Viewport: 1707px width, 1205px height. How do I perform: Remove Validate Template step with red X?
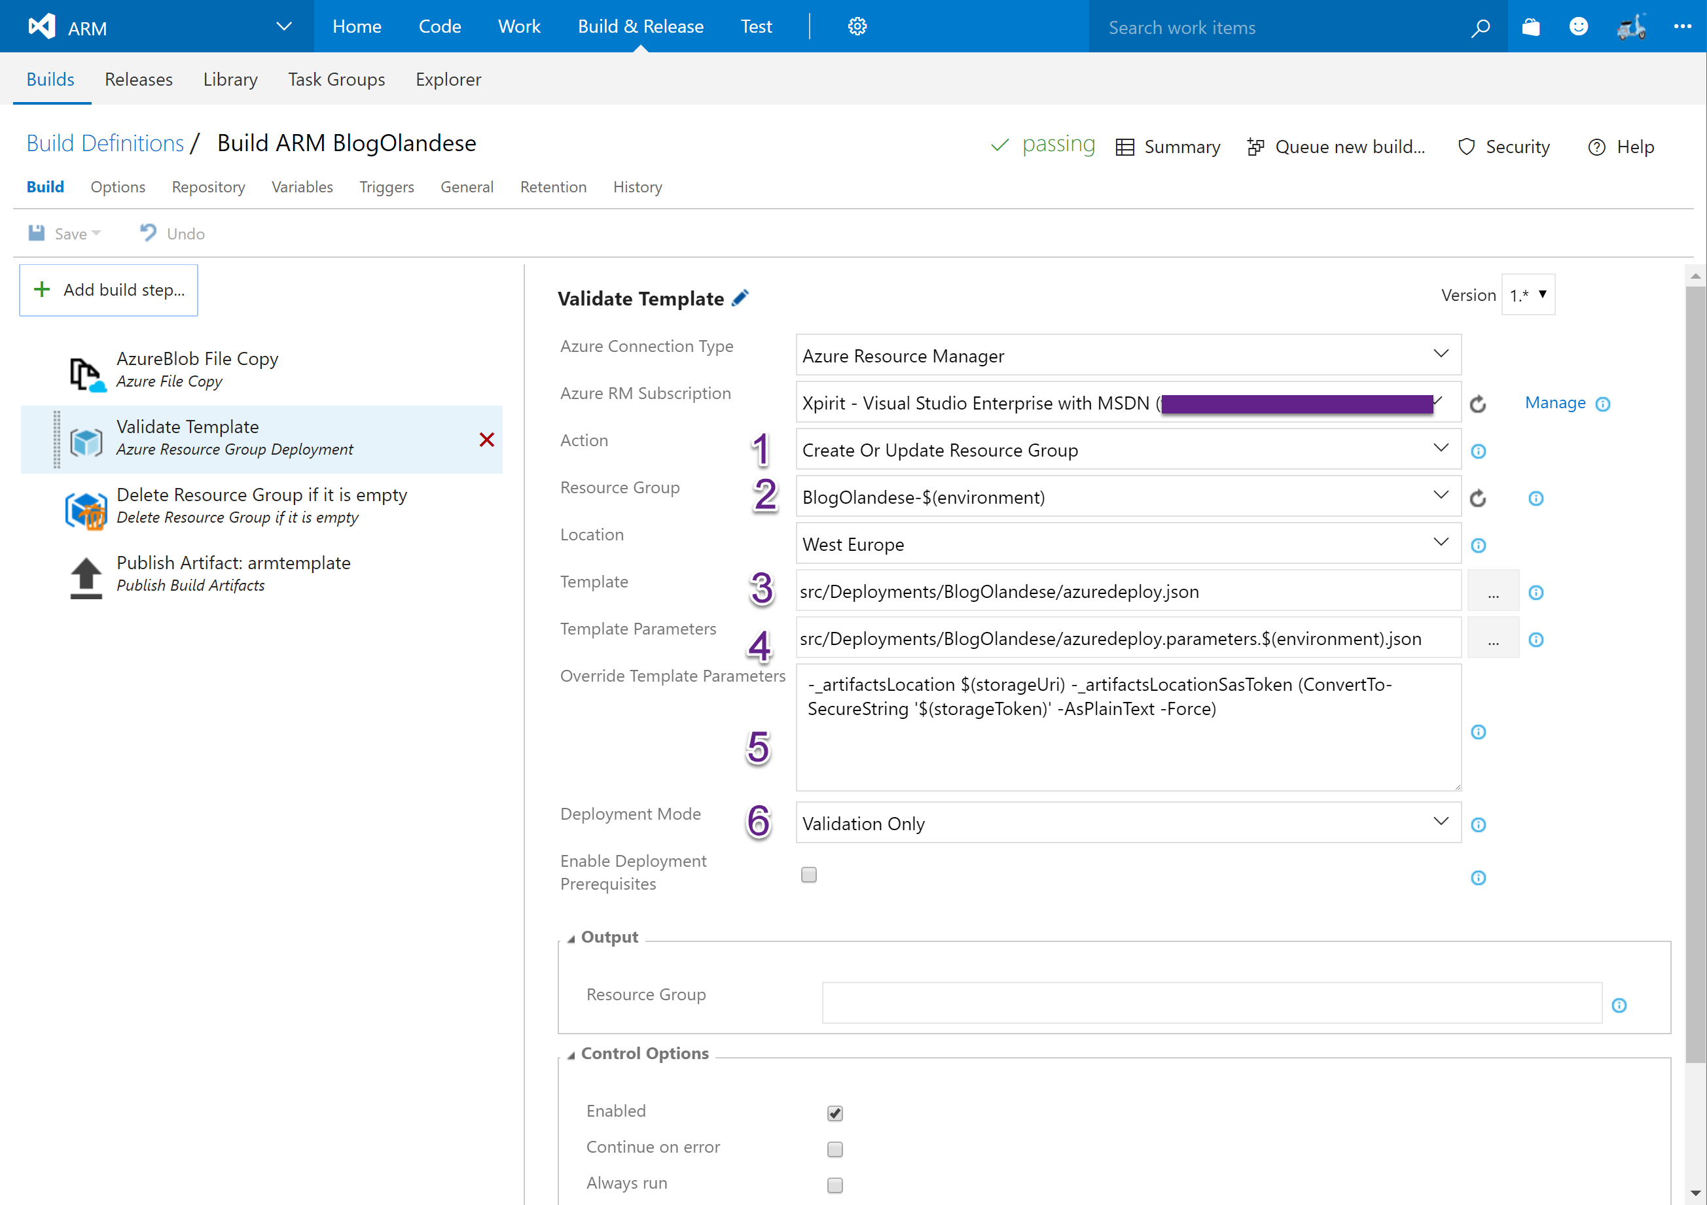tap(487, 440)
